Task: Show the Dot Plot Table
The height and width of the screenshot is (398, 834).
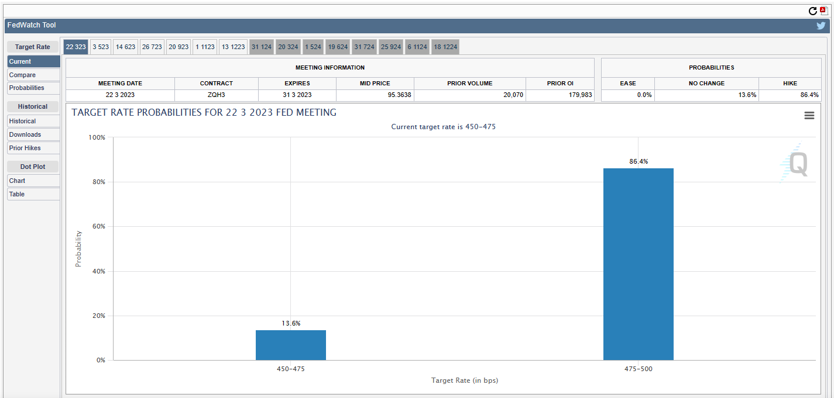Action: [x=33, y=194]
